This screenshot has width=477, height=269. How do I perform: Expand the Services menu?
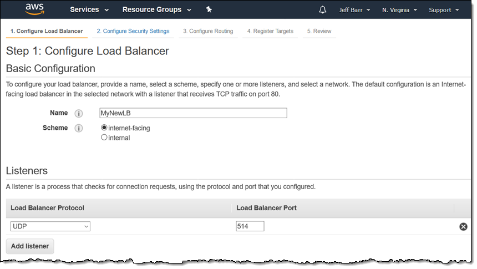[x=89, y=9]
